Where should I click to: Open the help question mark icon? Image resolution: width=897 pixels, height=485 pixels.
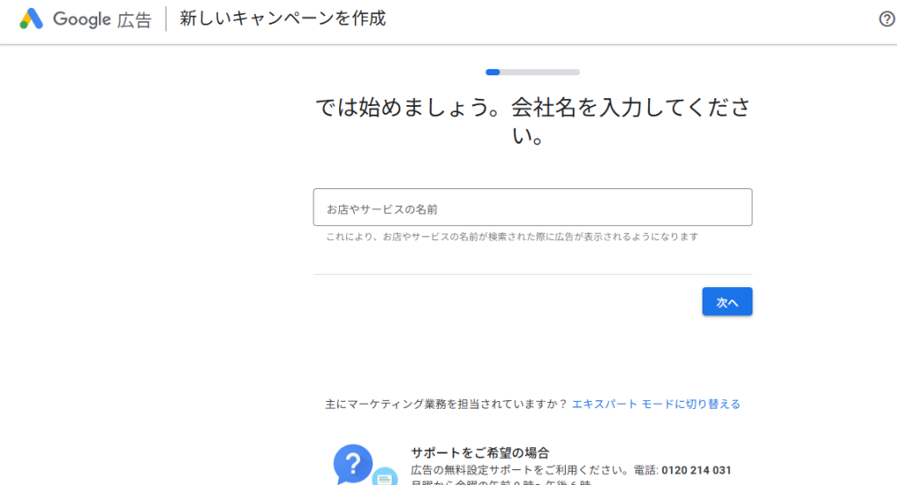tap(886, 19)
